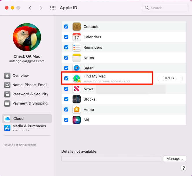
Task: Go back with the left arrow
Action: [x=30, y=8]
